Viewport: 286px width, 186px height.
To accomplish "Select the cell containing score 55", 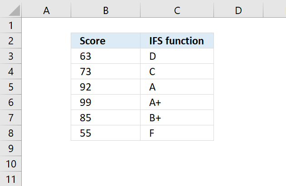I will (106, 133).
